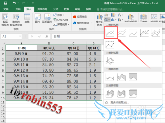
Task: Select the 3D area chart
Action: pos(110,94)
